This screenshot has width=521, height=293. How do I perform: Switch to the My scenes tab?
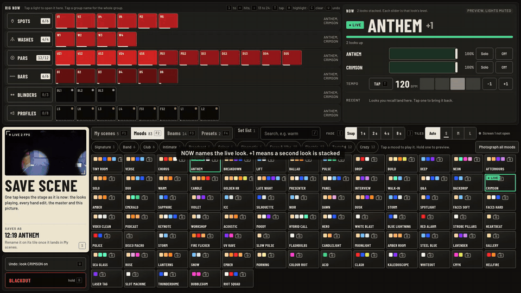(111, 133)
